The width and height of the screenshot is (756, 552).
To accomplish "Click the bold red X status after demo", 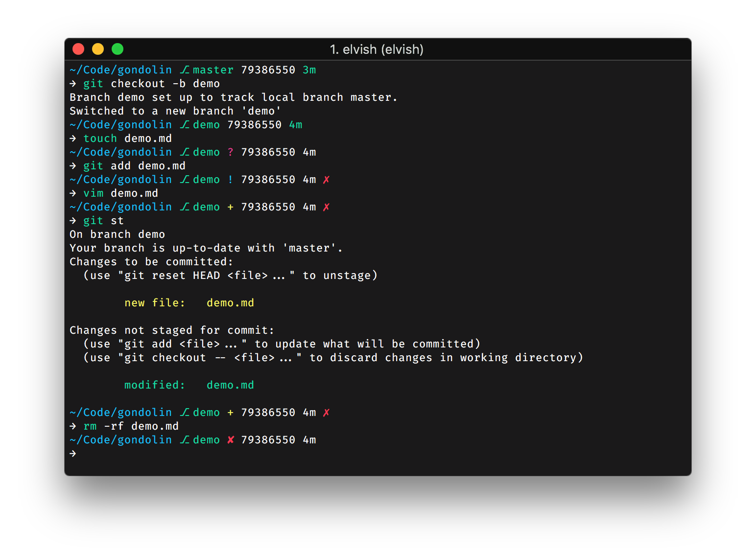I will click(231, 440).
